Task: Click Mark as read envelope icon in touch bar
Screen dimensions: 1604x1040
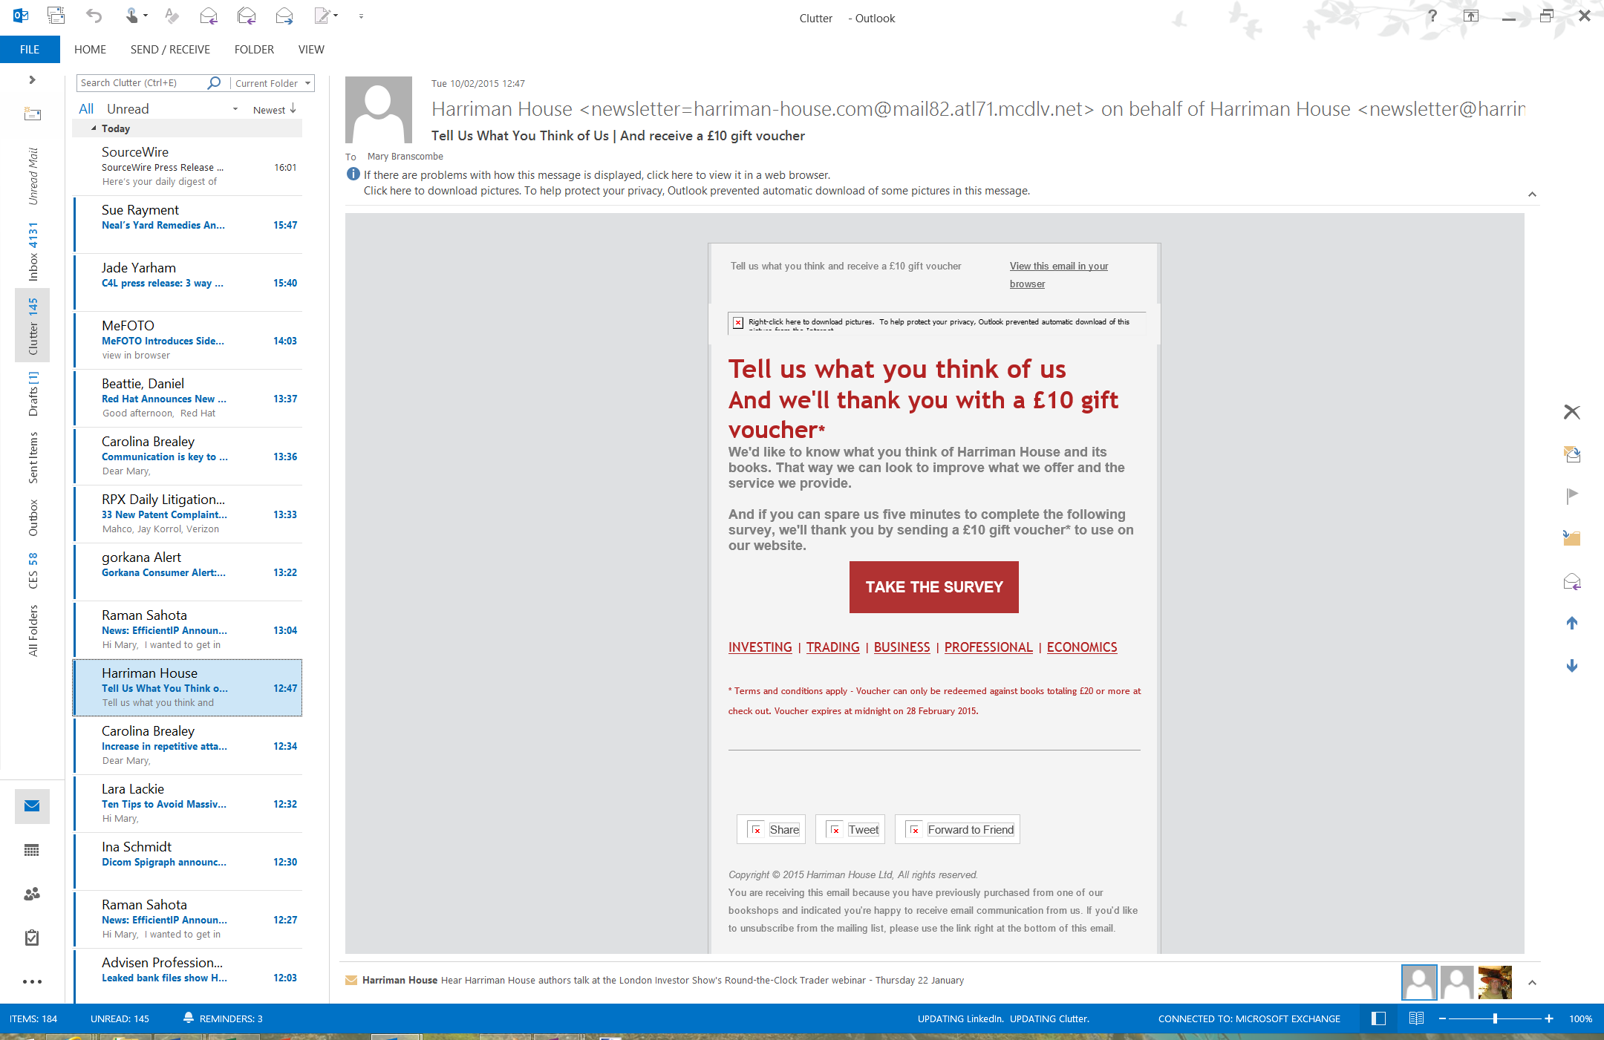Action: (x=1571, y=454)
